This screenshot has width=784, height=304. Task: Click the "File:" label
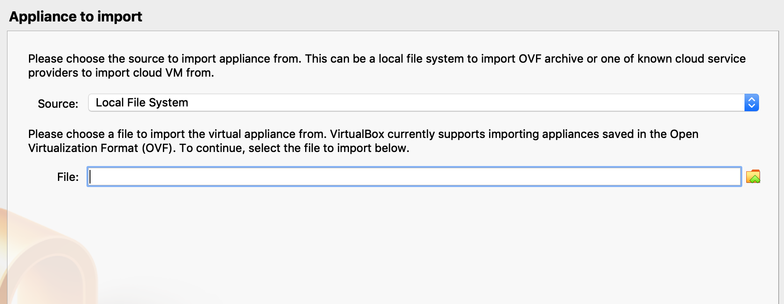(x=68, y=177)
